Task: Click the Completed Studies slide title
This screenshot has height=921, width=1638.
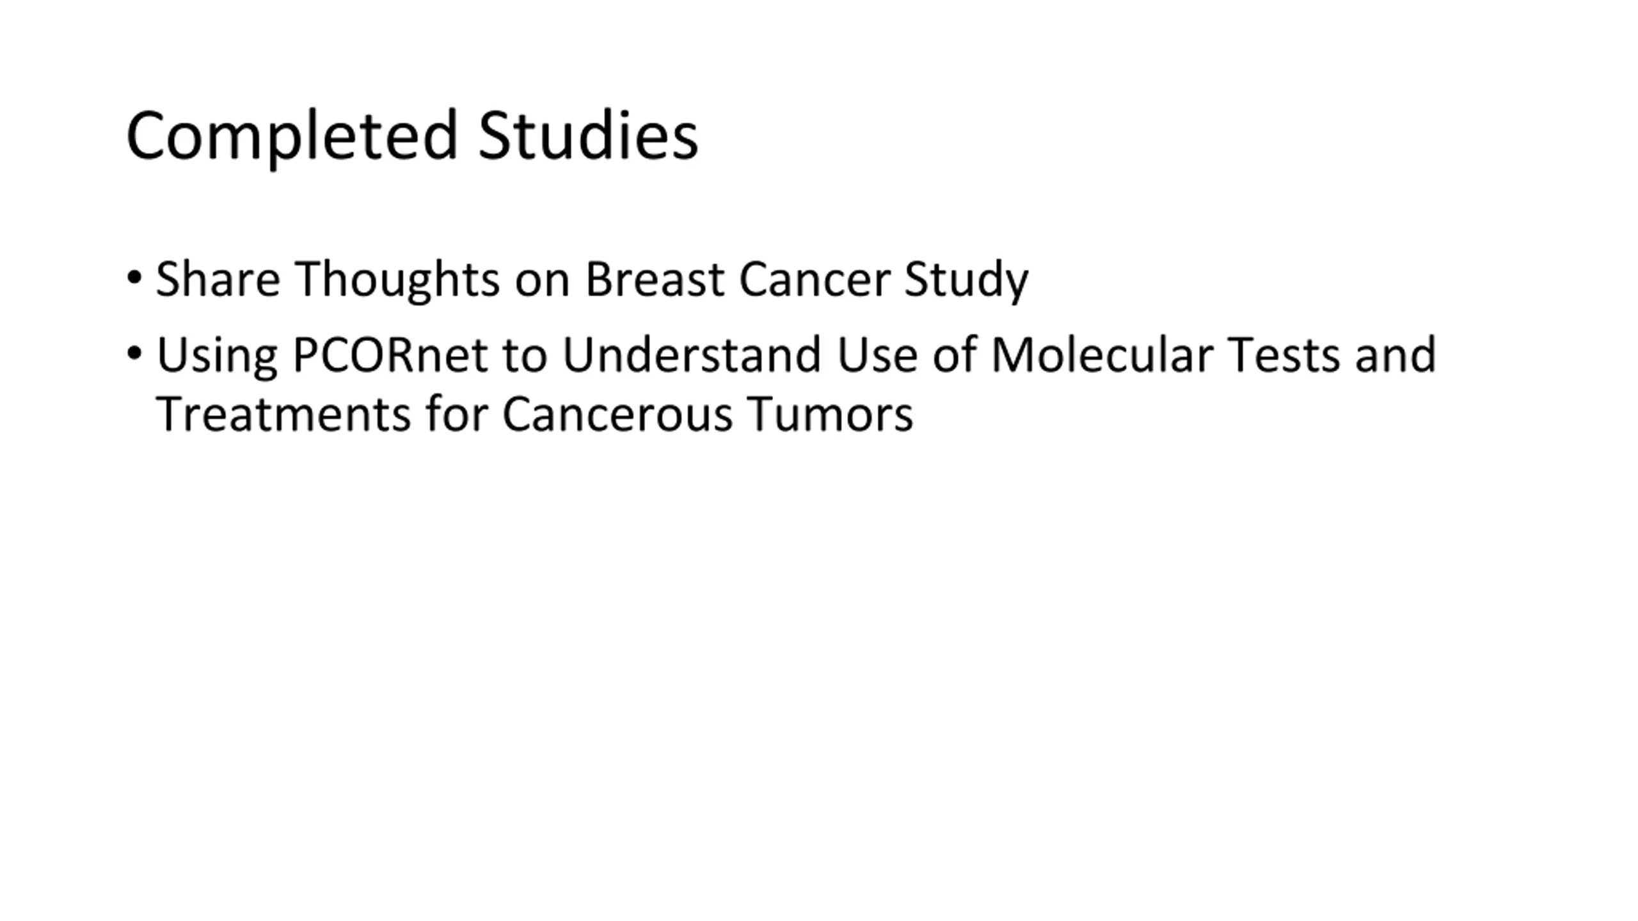Action: [412, 137]
